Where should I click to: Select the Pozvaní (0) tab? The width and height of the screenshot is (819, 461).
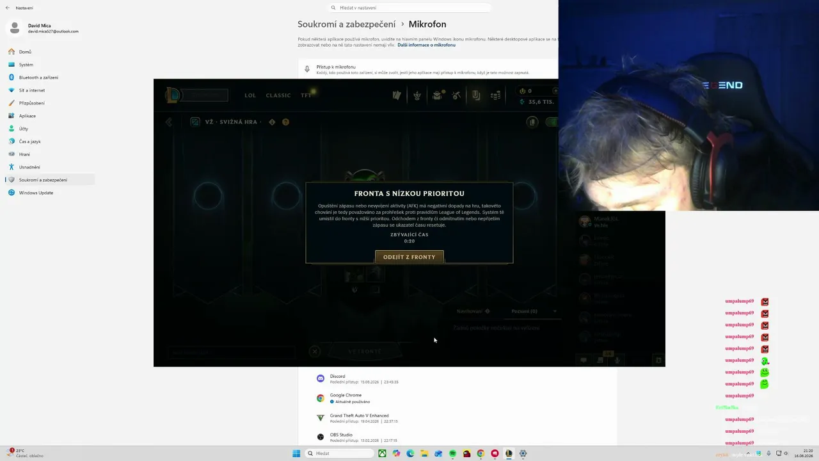(x=525, y=311)
